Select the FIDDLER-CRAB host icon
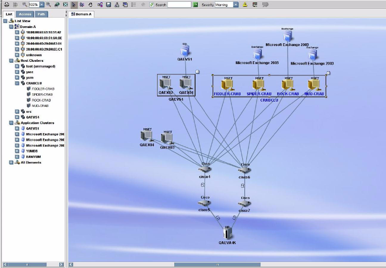Screen dimensions: 386x268 click(x=228, y=85)
